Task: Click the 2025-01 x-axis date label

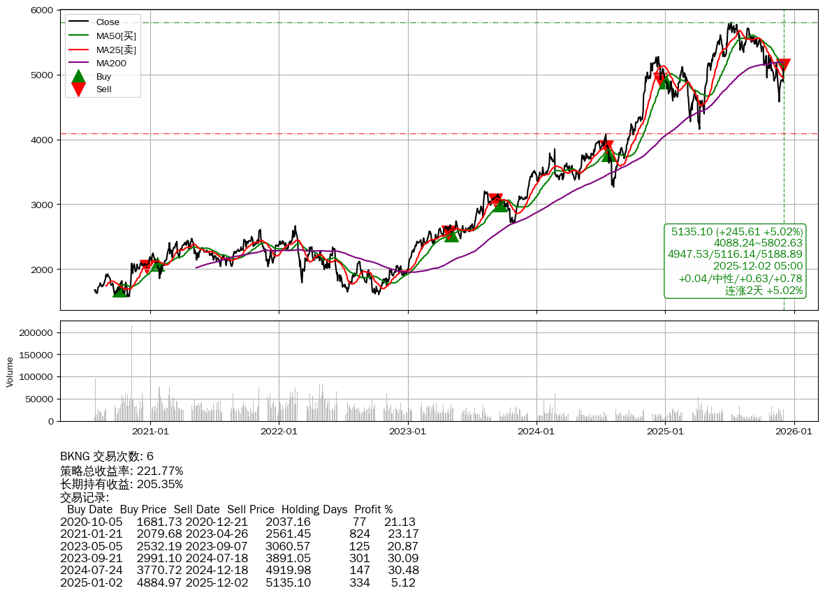Action: tap(665, 432)
